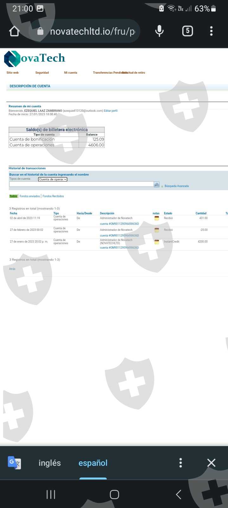Tap the Google Translate icon
The height and width of the screenshot is (508, 228).
point(14,463)
